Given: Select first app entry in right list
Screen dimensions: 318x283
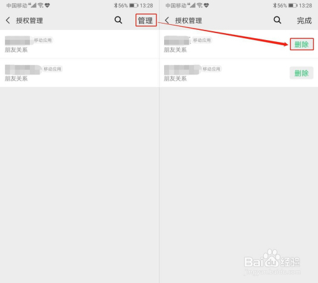Looking at the screenshot, I should pyautogui.click(x=225, y=44).
